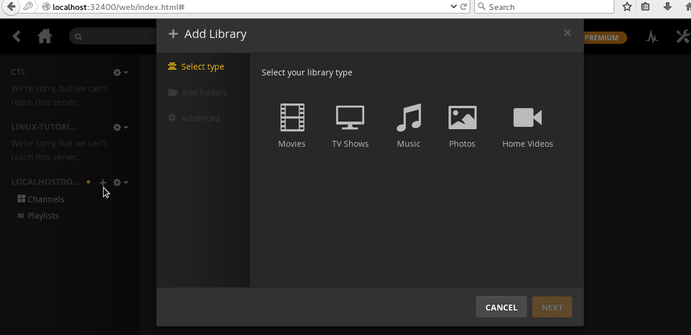The width and height of the screenshot is (691, 335).
Task: Choose the Home Videos library type
Action: 527,125
